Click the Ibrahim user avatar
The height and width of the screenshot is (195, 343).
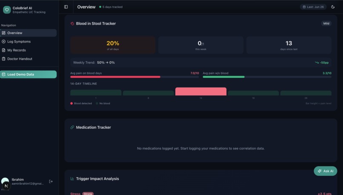click(x=5, y=181)
